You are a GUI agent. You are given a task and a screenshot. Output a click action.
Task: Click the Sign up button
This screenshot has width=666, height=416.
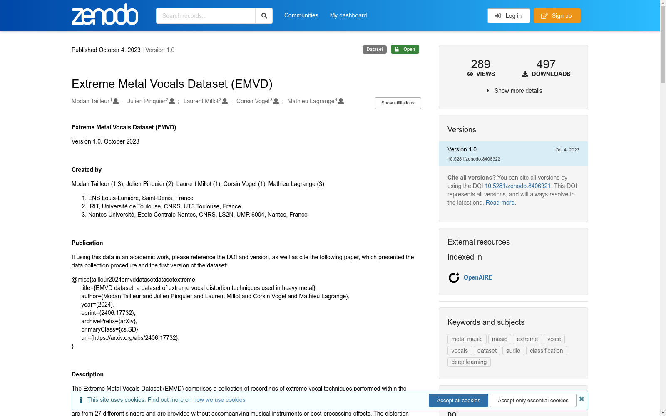click(x=557, y=16)
